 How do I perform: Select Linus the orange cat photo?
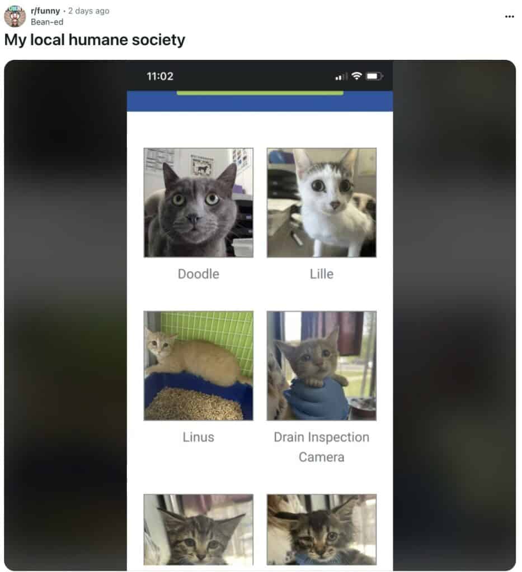(x=199, y=365)
